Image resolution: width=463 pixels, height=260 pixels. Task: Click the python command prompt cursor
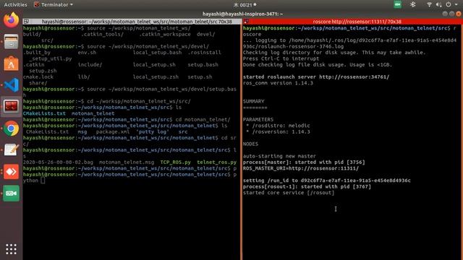[43, 181]
